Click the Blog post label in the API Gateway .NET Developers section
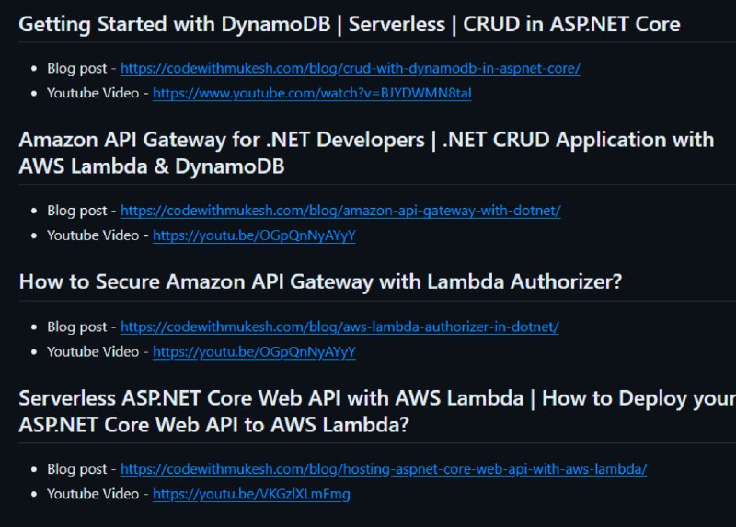 (77, 211)
